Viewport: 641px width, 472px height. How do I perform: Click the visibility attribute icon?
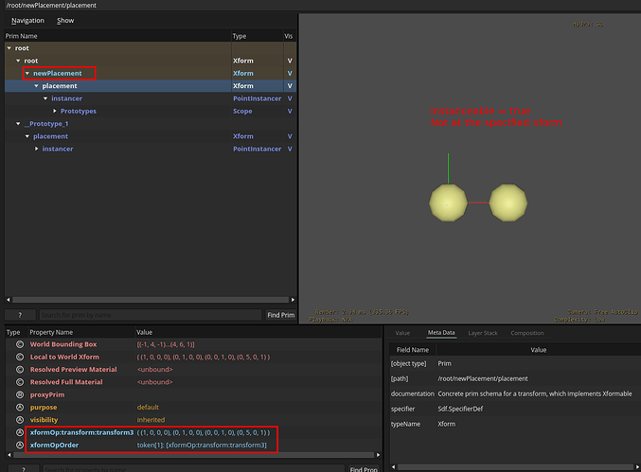point(20,420)
